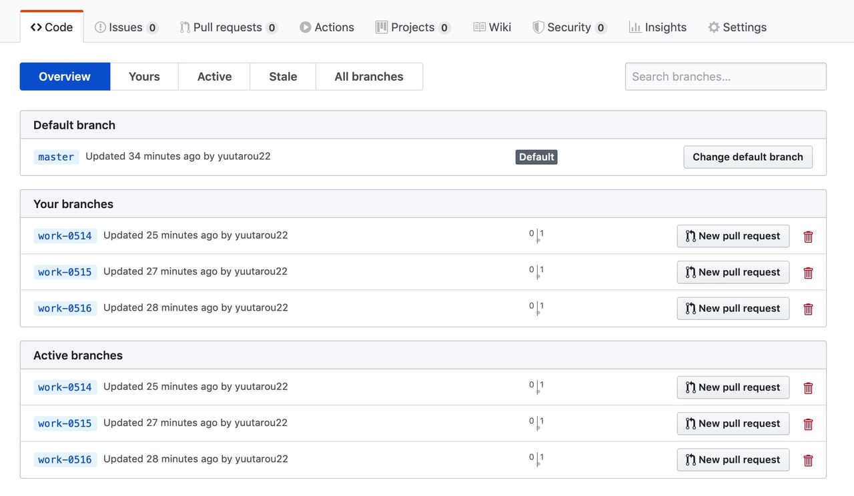Switch to Yours branches filter
The height and width of the screenshot is (496, 854).
144,77
